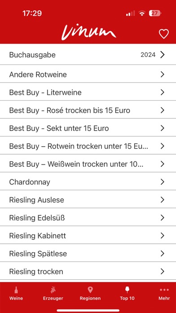Open Best Buy - Literweine list
The width and height of the screenshot is (176, 313).
pyautogui.click(x=88, y=93)
